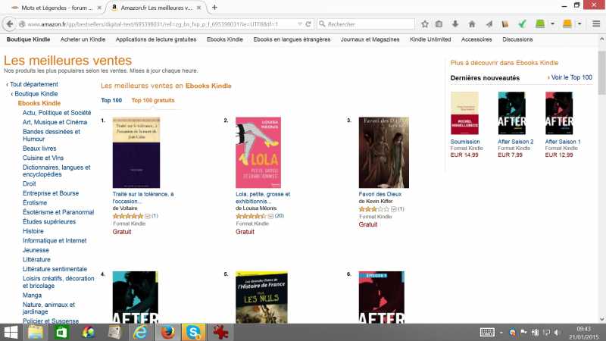Screen dimensions: 606x341
Task: Bookmark this page with the star icon
Action: coord(425,24)
